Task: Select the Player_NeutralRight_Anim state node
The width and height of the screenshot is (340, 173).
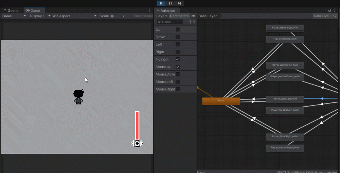Action: pos(285,148)
